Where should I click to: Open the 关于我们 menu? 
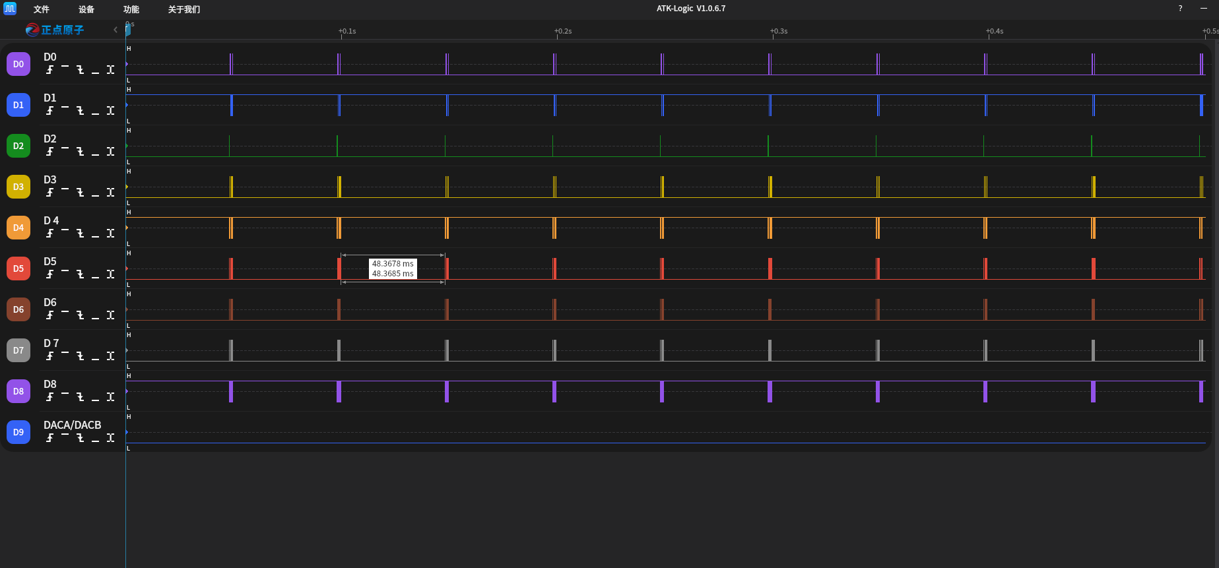(184, 9)
